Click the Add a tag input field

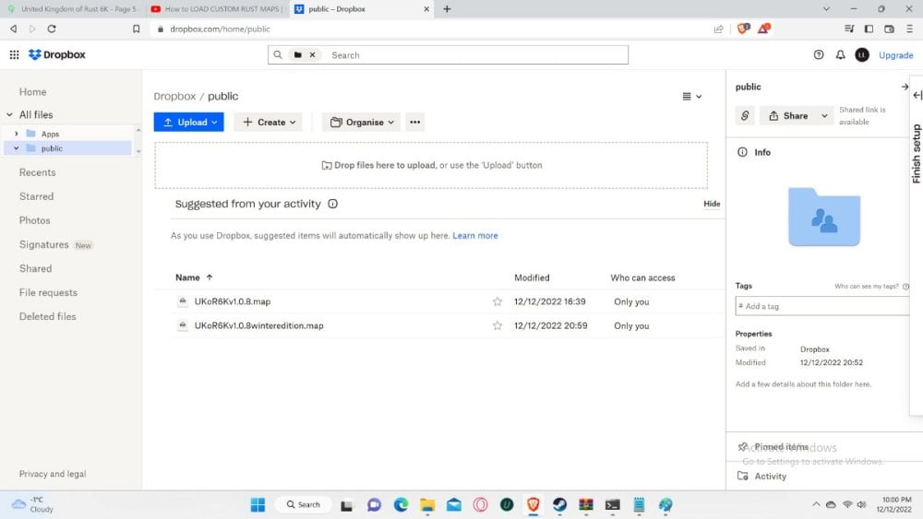820,306
